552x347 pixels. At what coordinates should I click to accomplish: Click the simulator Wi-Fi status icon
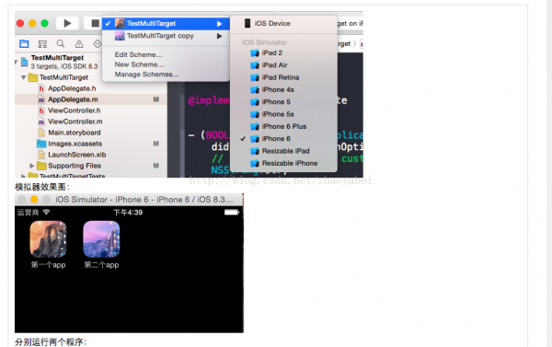pyautogui.click(x=46, y=212)
